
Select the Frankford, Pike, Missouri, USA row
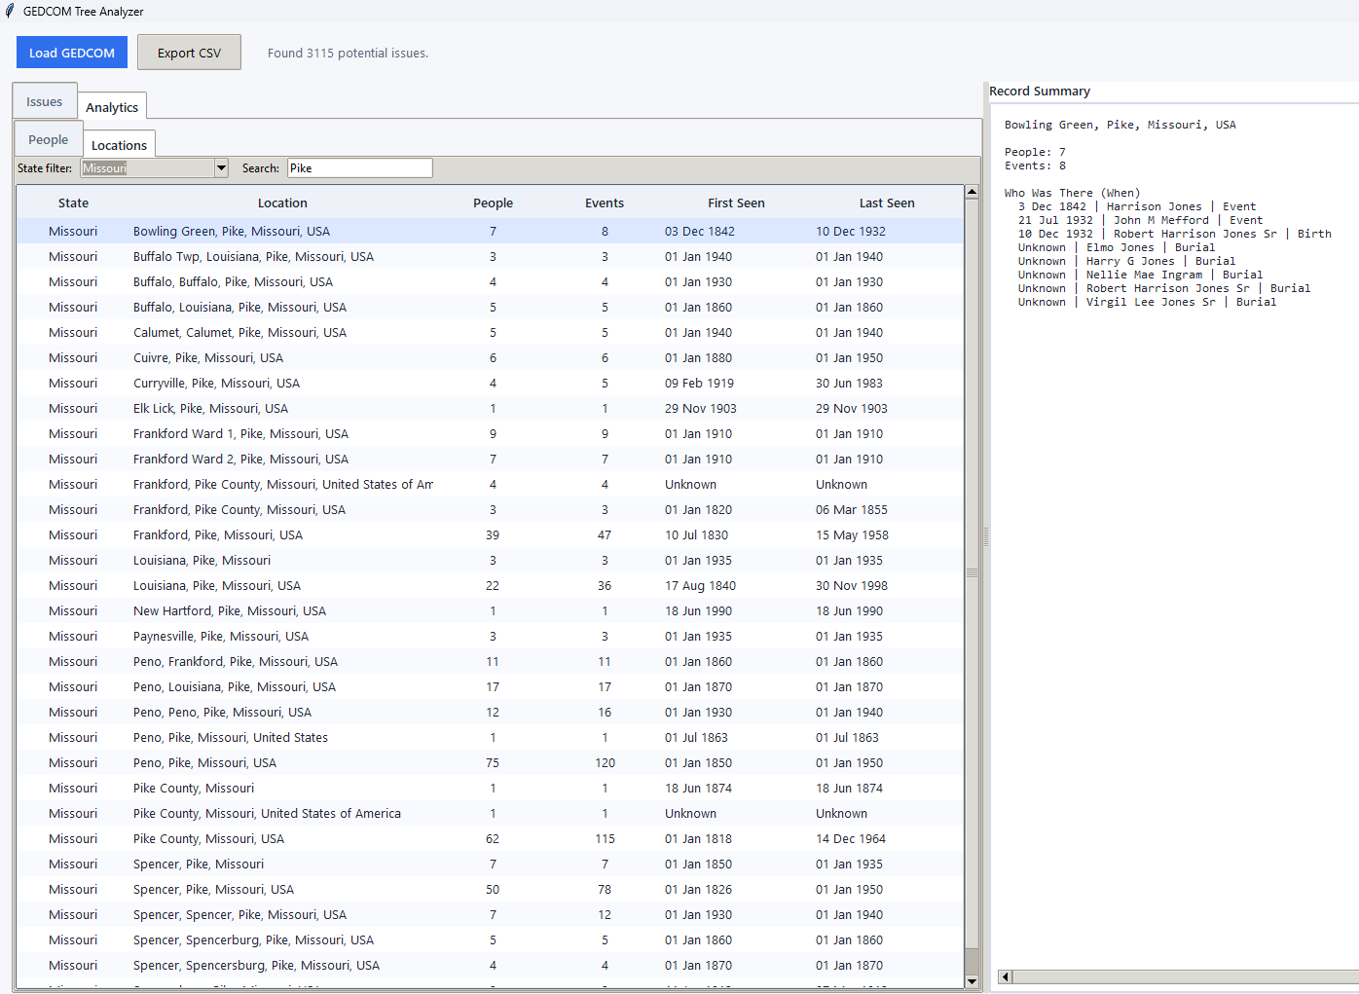click(x=218, y=535)
